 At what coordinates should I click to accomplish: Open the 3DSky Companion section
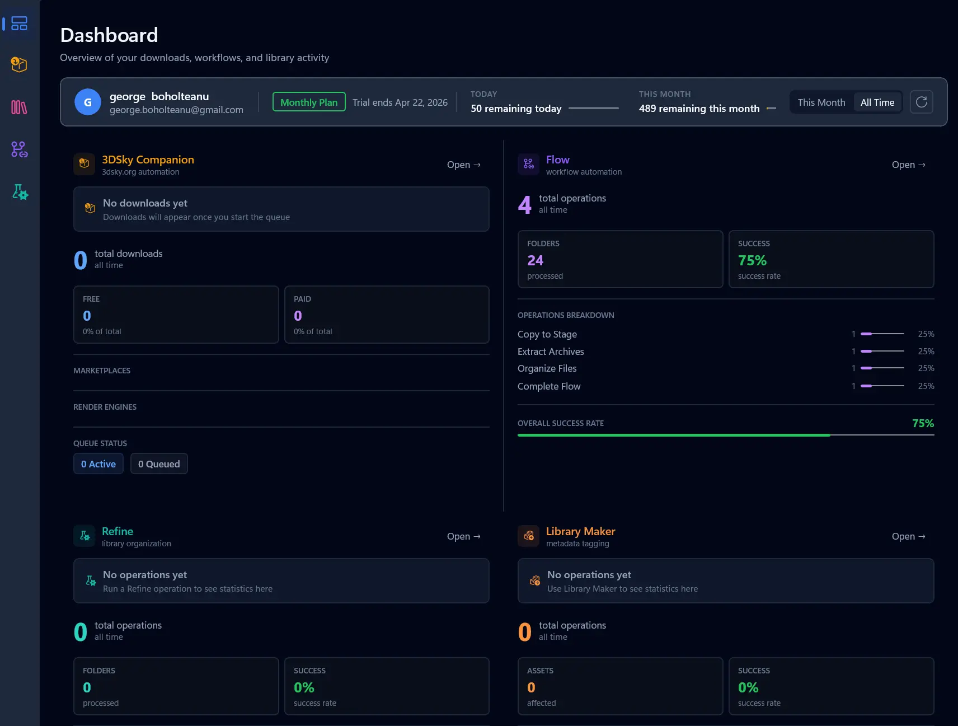[463, 165]
